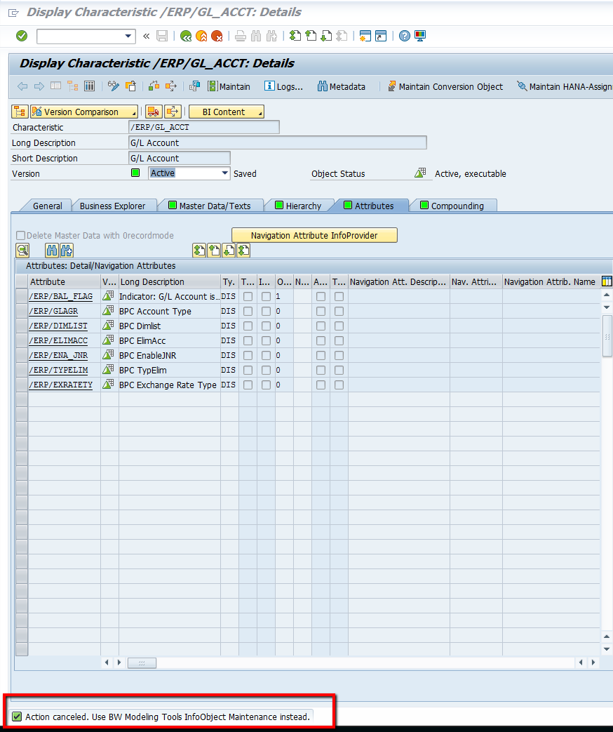
Task: Click the Navigation Attribute InfoProvider button
Action: pyautogui.click(x=314, y=235)
